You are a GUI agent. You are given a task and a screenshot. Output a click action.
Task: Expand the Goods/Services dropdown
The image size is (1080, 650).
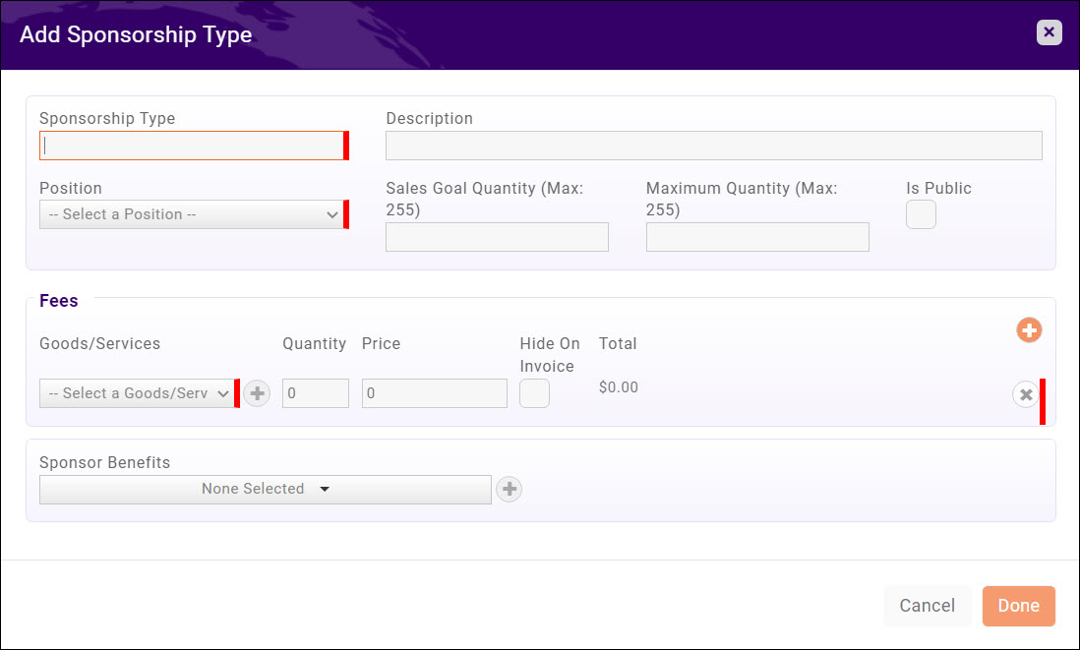138,393
